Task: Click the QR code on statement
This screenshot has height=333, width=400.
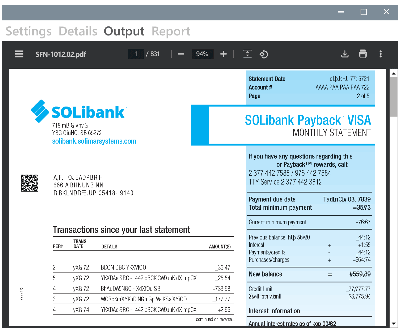Action: click(x=29, y=183)
